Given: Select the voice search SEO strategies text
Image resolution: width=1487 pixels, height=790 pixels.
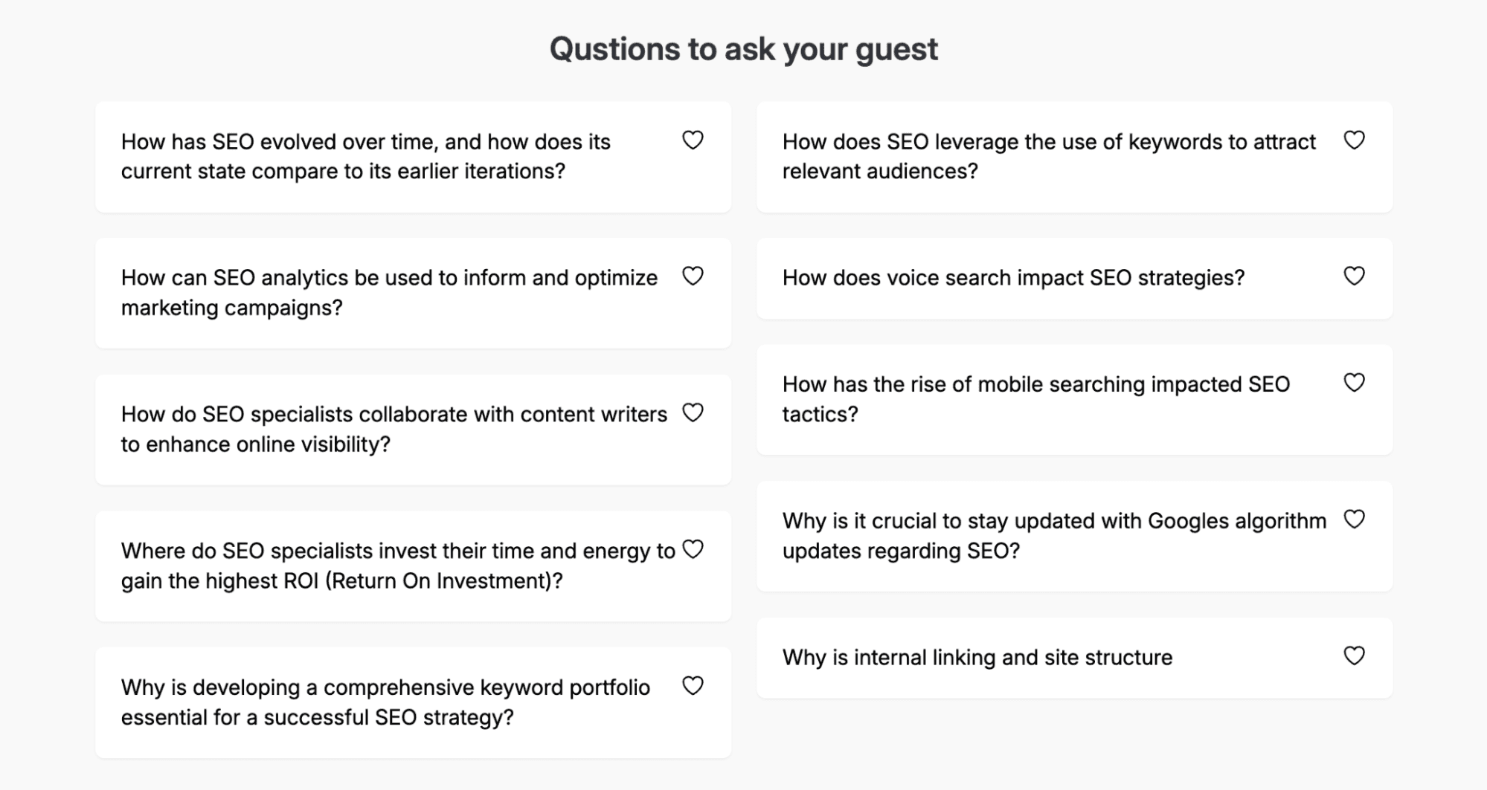Looking at the screenshot, I should (x=1013, y=278).
